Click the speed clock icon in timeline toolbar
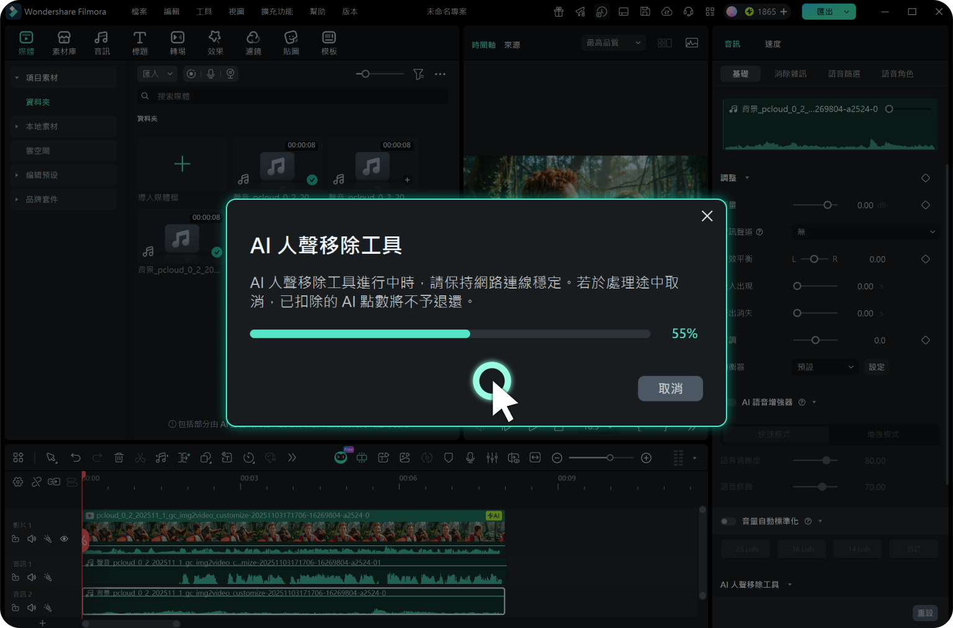The height and width of the screenshot is (628, 953). click(249, 458)
